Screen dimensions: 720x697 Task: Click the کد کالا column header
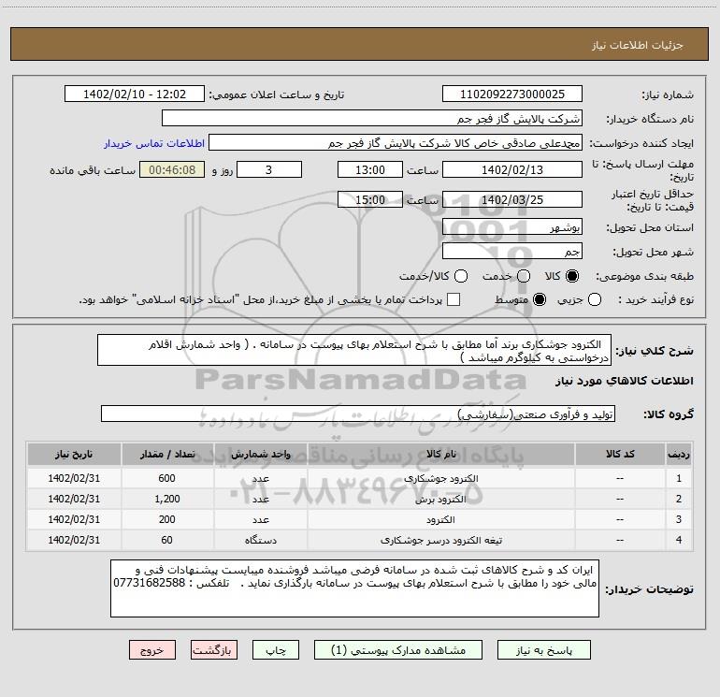(620, 454)
